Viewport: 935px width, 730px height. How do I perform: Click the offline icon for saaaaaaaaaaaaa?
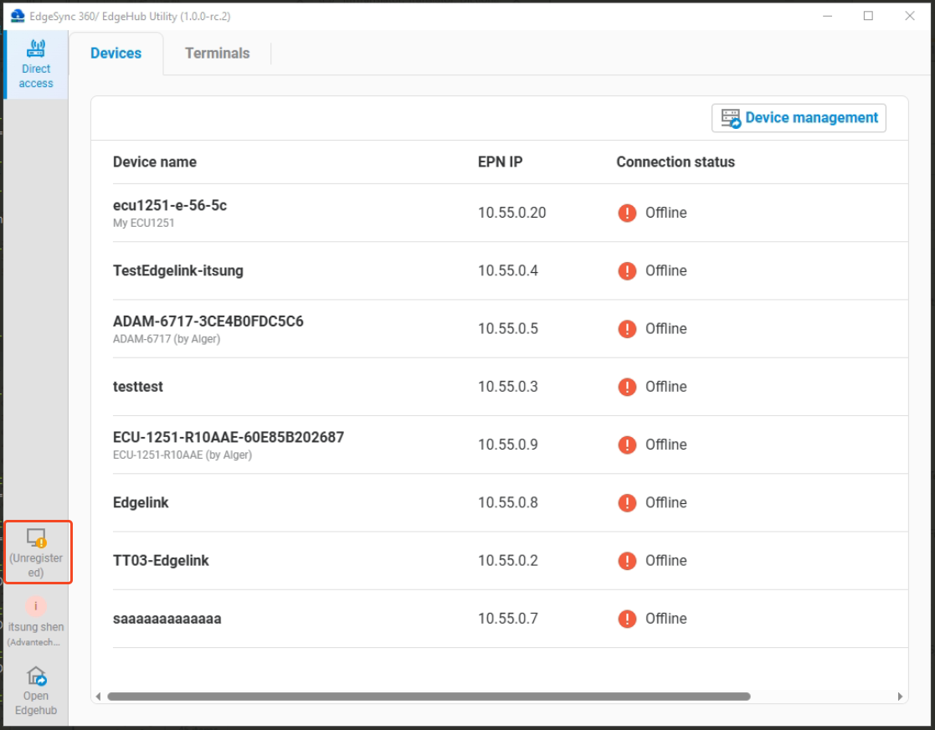tap(626, 619)
